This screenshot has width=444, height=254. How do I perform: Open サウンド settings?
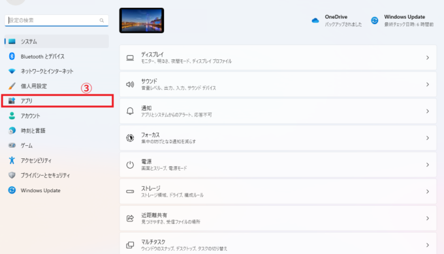point(277,84)
